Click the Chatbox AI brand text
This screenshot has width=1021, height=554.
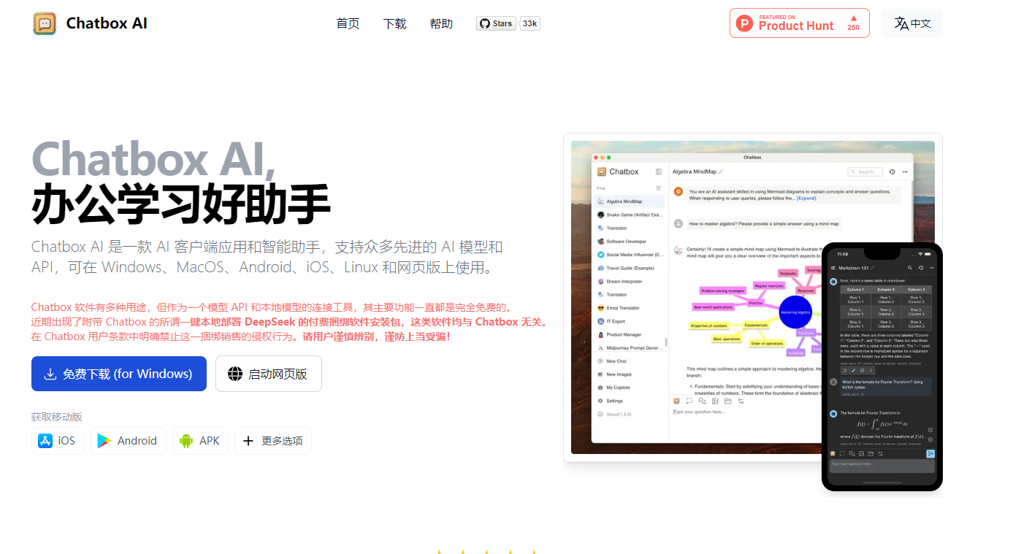(107, 23)
